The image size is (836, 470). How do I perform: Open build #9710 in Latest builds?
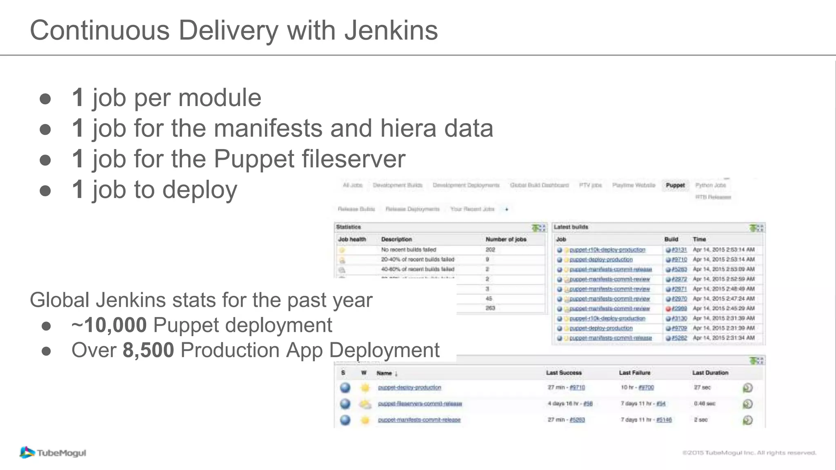(680, 260)
